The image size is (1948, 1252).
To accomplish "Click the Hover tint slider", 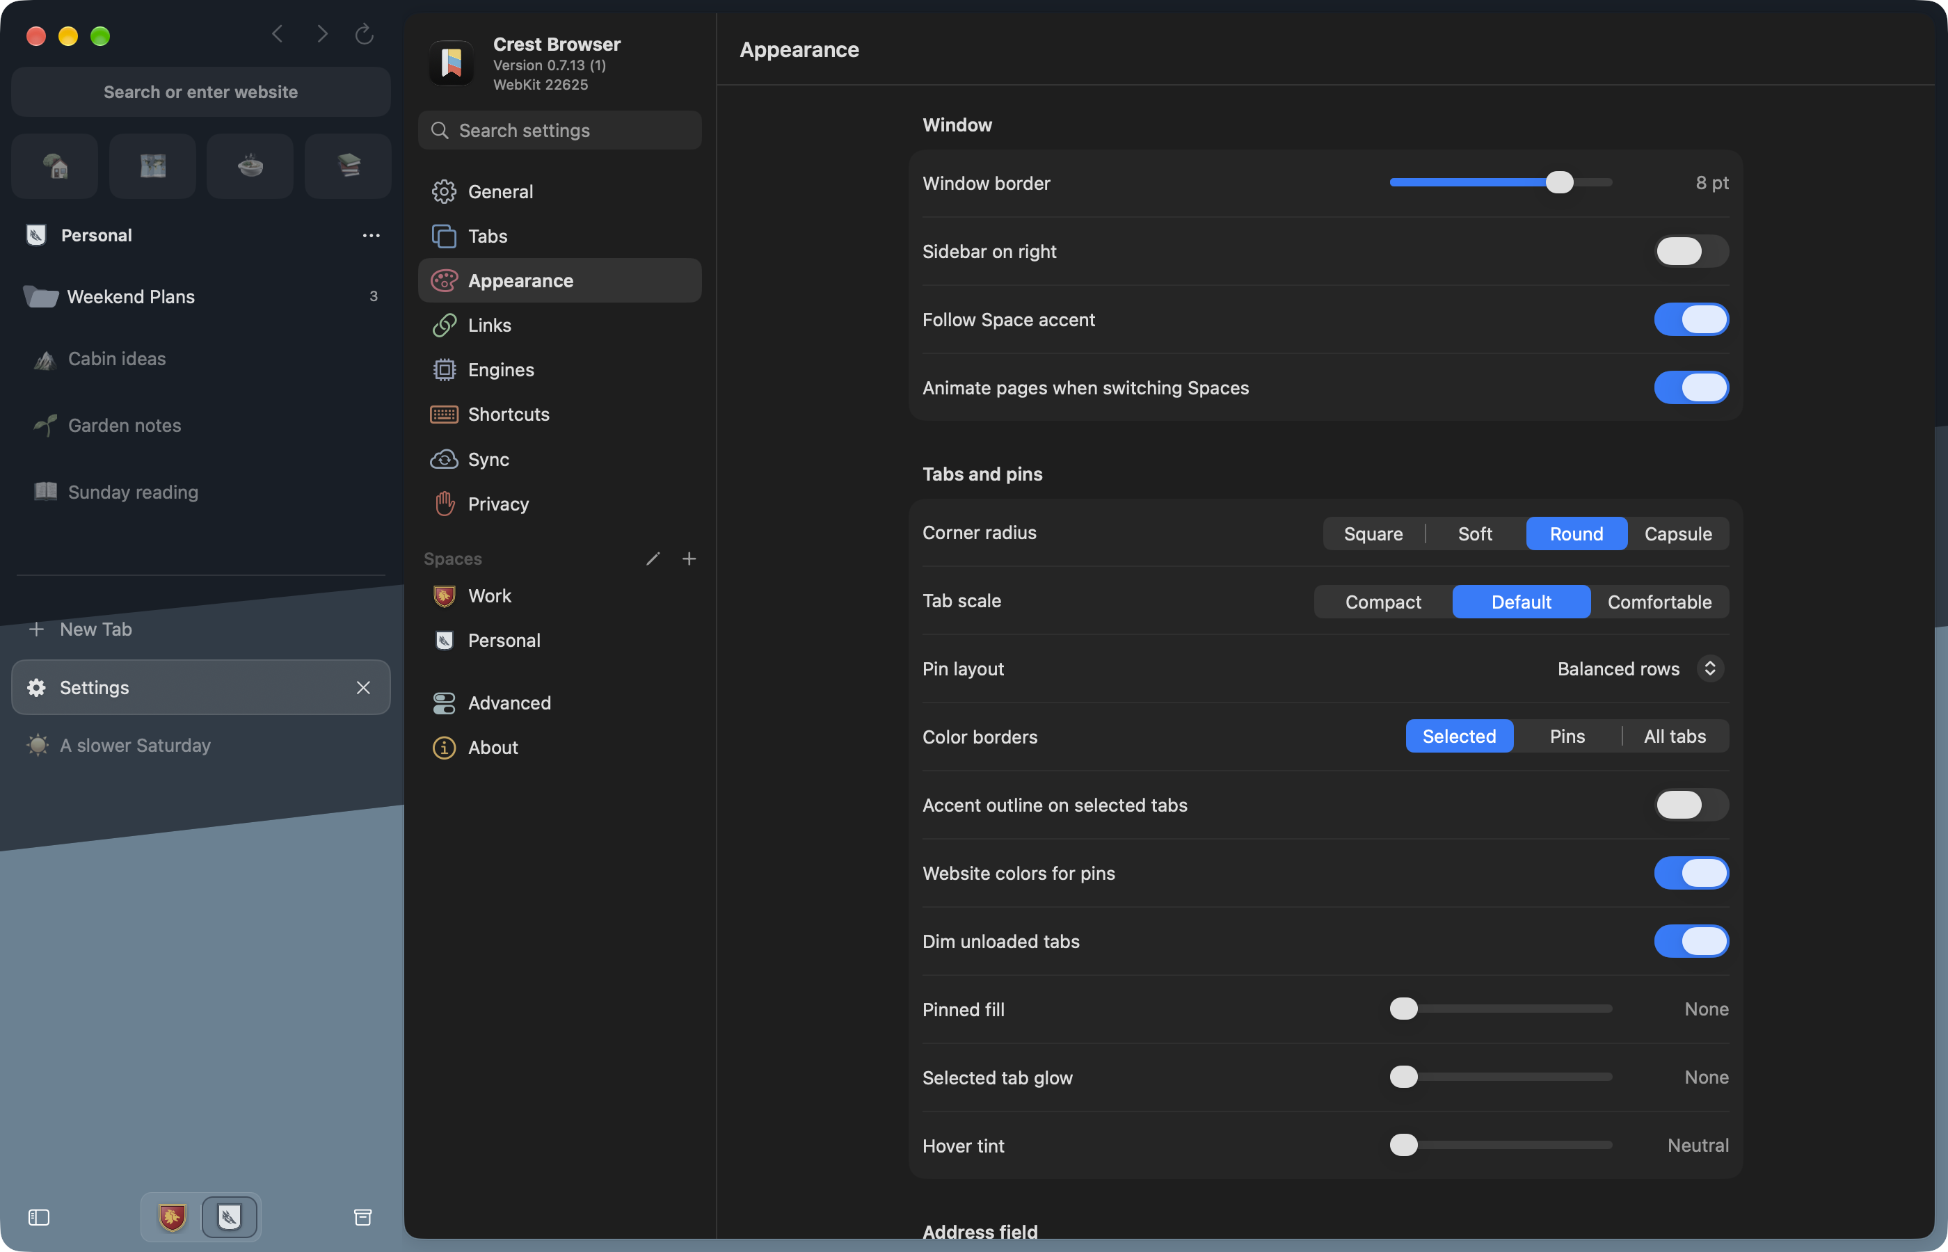I will coord(1500,1145).
